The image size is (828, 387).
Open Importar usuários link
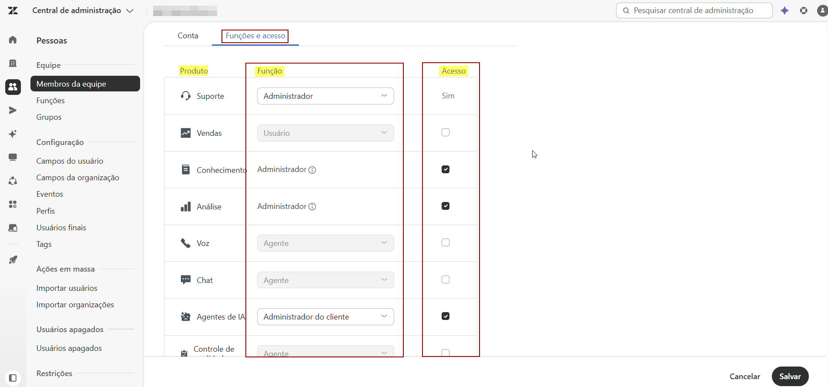67,288
